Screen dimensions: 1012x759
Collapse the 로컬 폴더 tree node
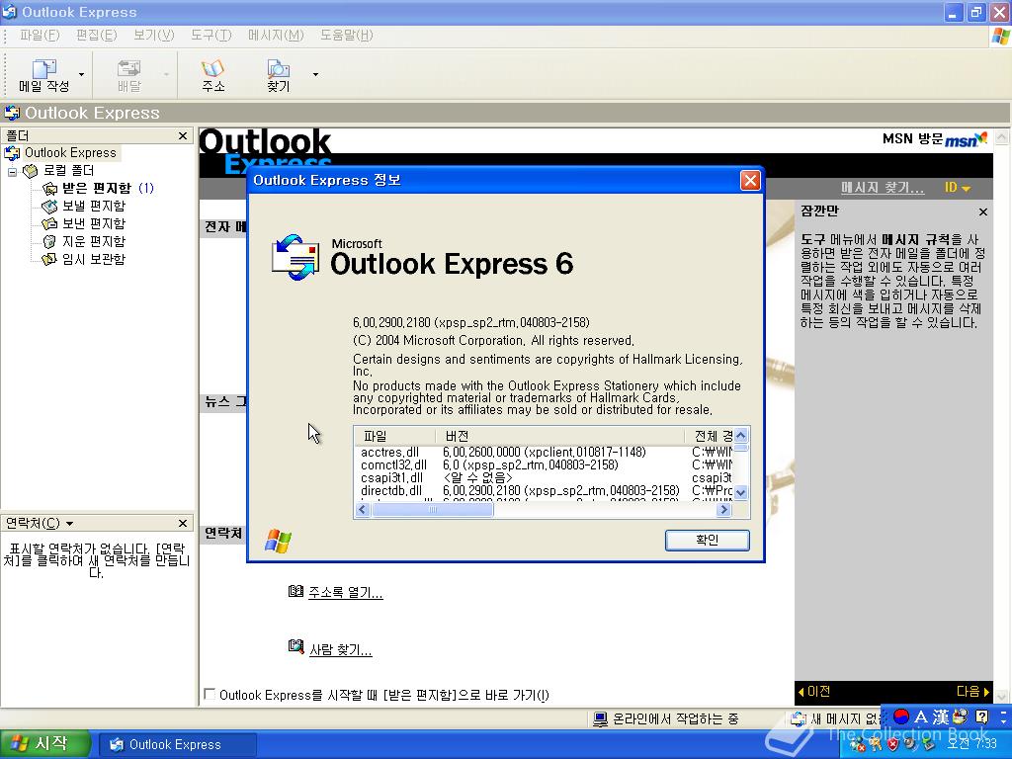tap(12, 172)
